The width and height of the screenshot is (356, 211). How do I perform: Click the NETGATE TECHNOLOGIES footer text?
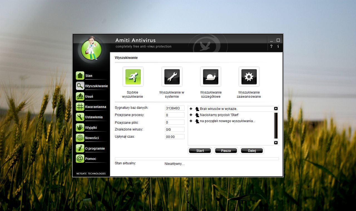pyautogui.click(x=91, y=174)
